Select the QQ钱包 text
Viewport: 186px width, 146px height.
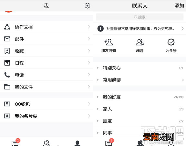pos(22,104)
